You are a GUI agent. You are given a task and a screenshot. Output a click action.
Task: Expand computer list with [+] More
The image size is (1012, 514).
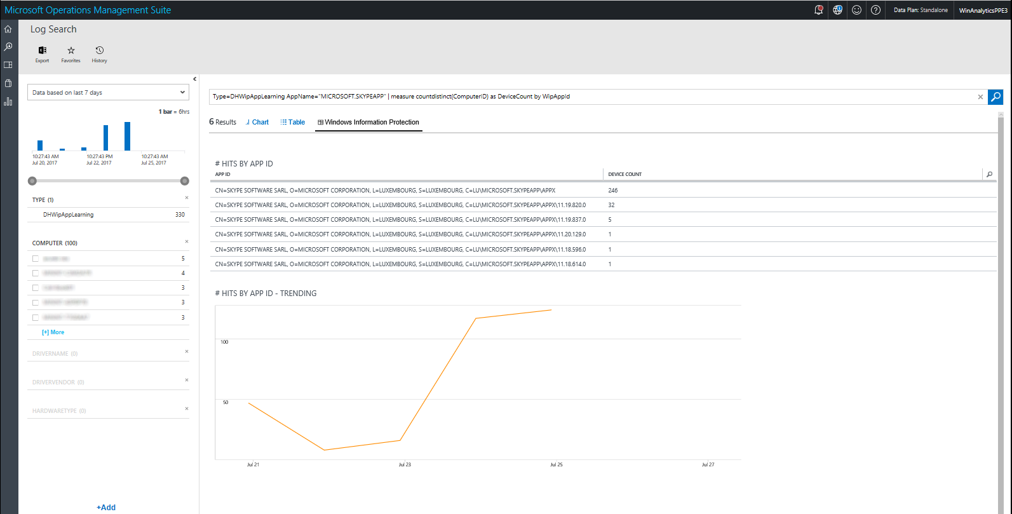(53, 332)
